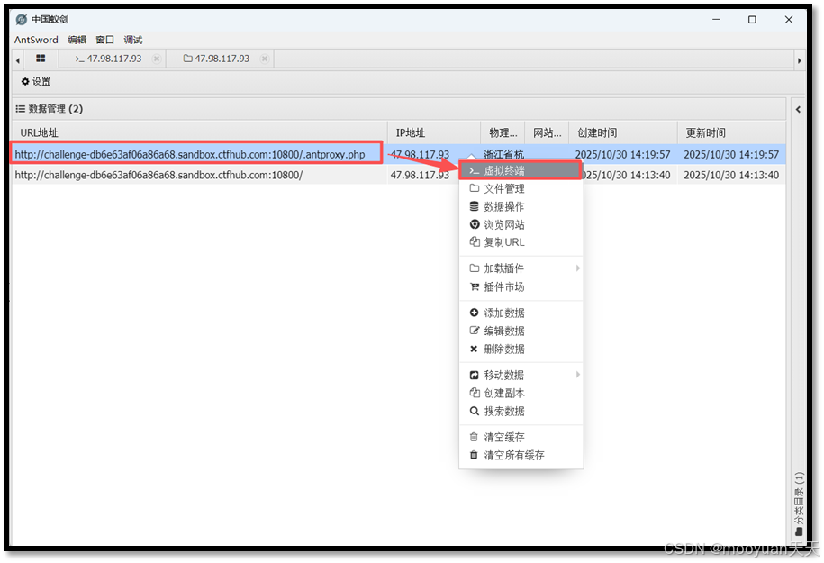Click the trash icon beside 清空缓存
The height and width of the screenshot is (563, 824).
coord(474,437)
